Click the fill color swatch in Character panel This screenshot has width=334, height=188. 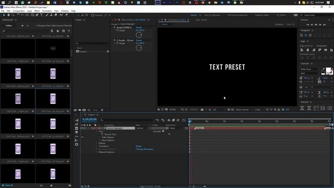point(328,69)
